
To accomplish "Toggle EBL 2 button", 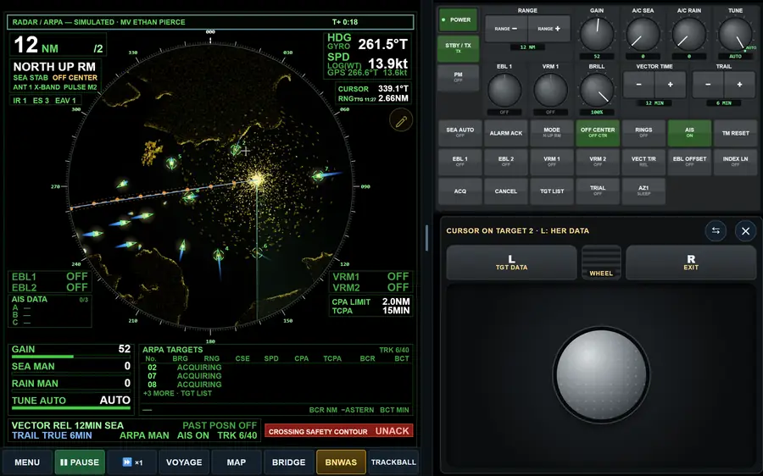I will [x=505, y=162].
